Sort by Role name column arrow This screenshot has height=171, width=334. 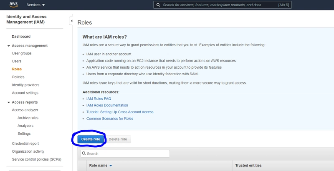click(x=111, y=166)
